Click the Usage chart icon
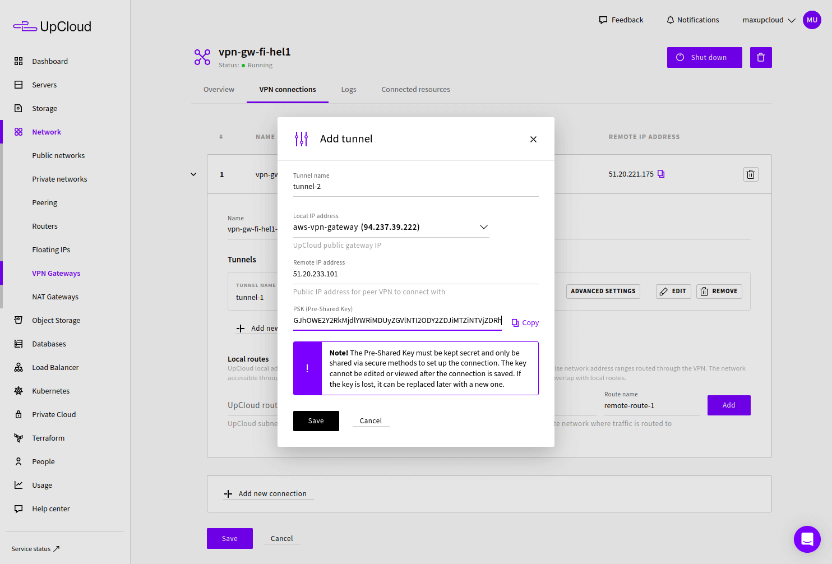832x564 pixels. point(19,485)
